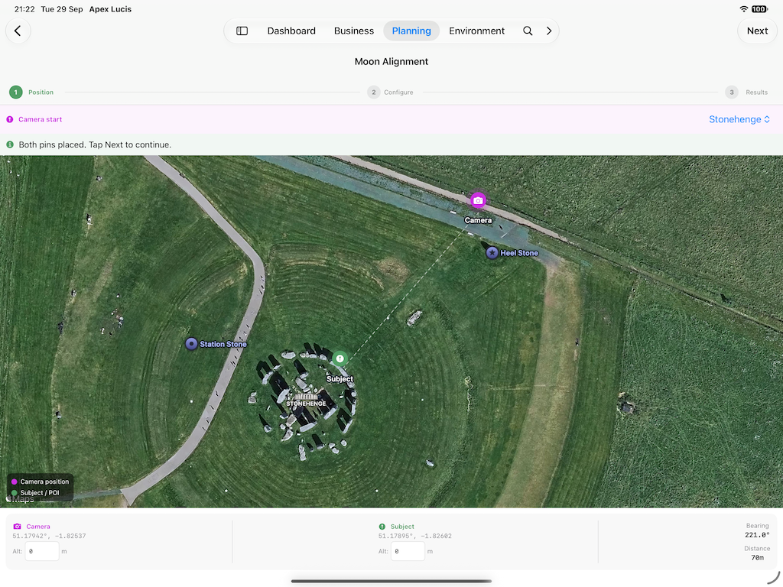Click the camera icon in bottom panel
The height and width of the screenshot is (587, 783).
(x=18, y=526)
